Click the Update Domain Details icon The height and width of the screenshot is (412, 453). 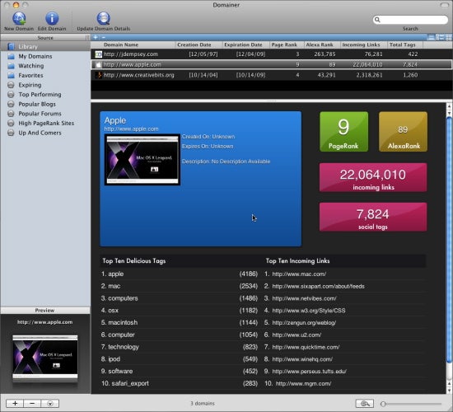[104, 19]
